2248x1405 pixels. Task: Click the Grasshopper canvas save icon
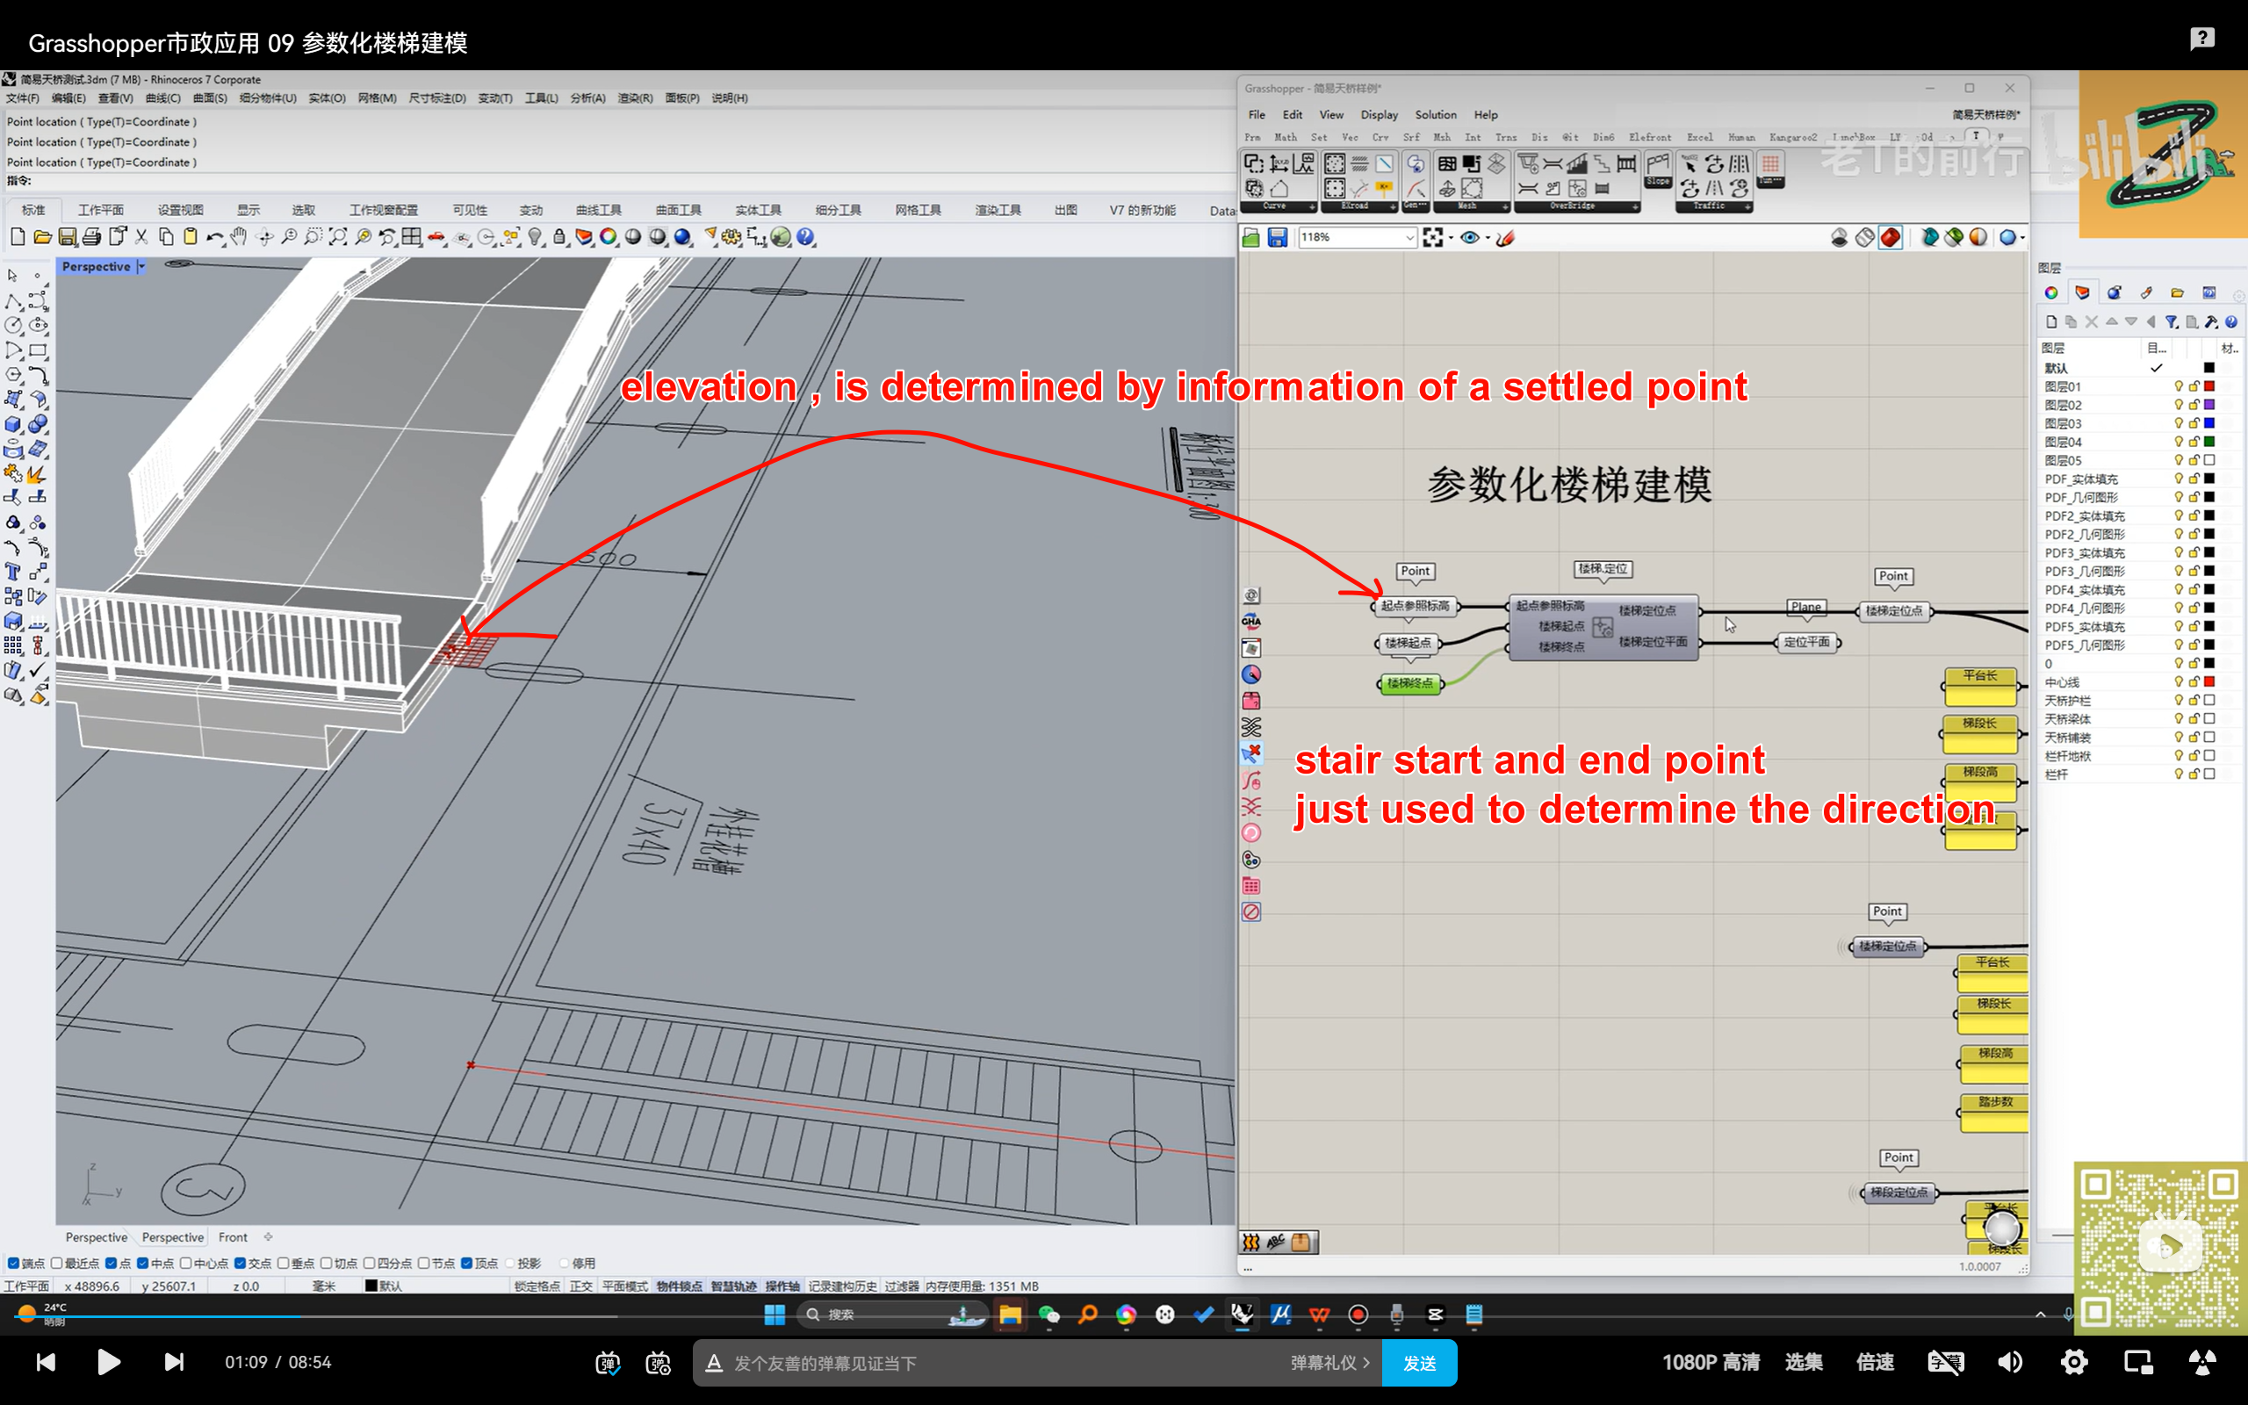(x=1278, y=238)
